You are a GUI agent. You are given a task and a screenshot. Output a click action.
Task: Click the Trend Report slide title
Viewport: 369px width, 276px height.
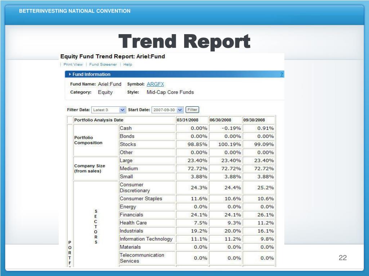pyautogui.click(x=184, y=42)
